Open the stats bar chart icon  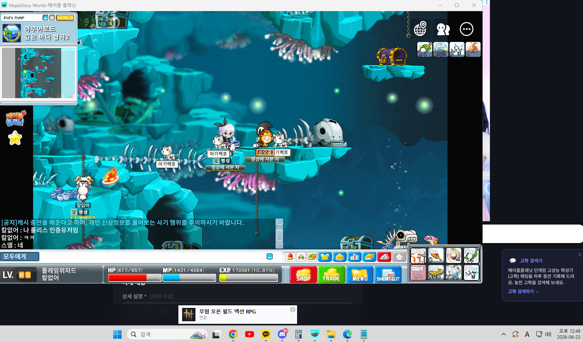(355, 256)
